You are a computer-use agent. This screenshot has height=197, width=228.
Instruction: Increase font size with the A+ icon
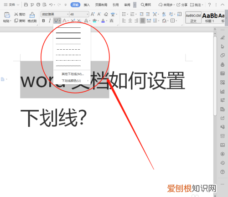(x=93, y=14)
